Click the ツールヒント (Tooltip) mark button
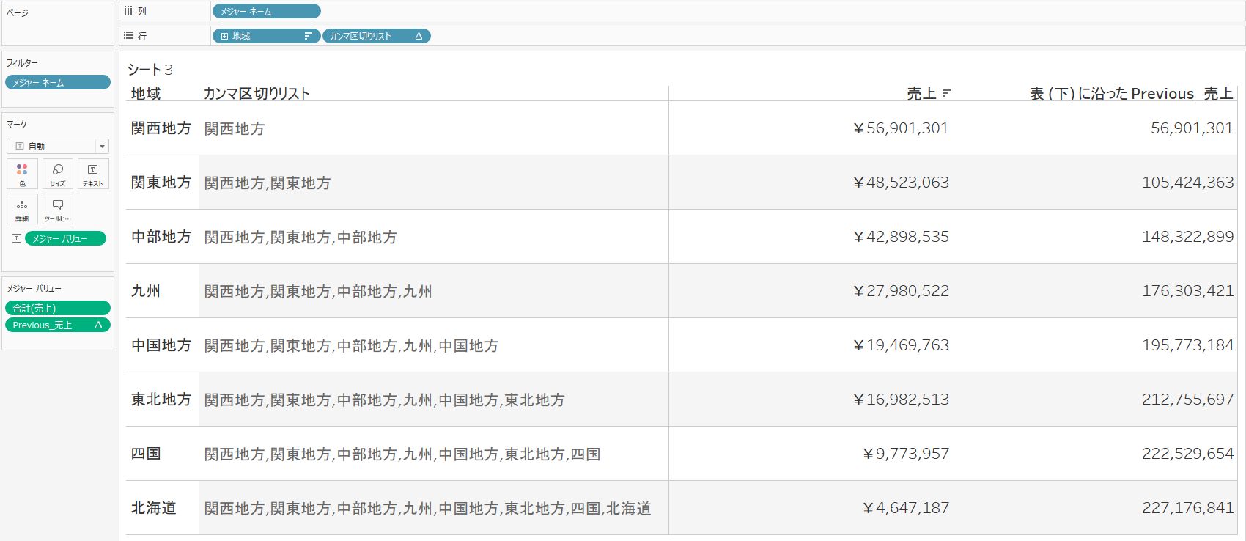 (58, 209)
